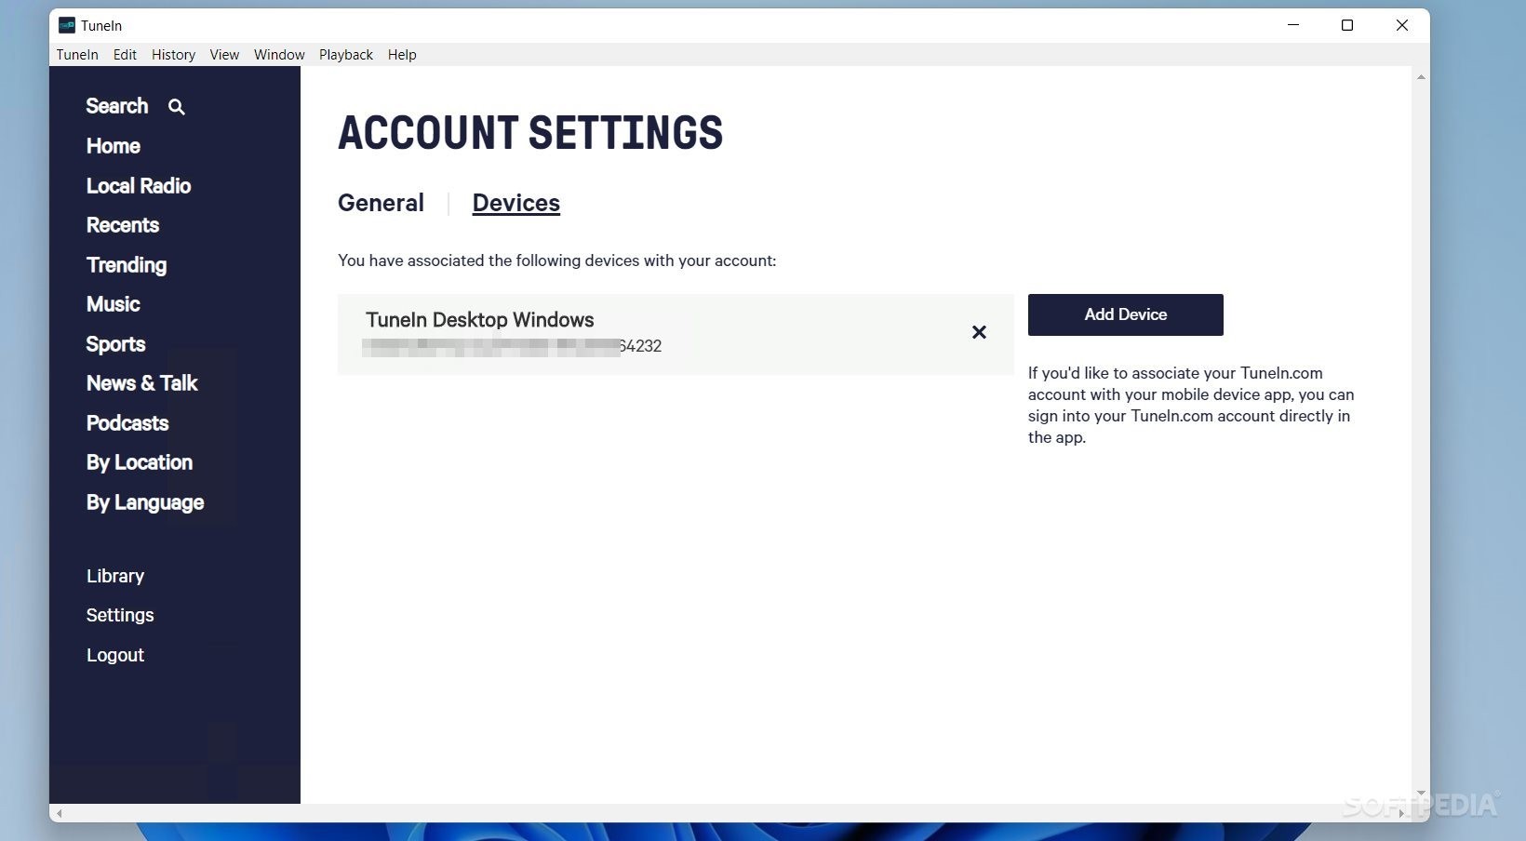Browse Podcasts in sidebar
This screenshot has width=1526, height=841.
pos(127,423)
